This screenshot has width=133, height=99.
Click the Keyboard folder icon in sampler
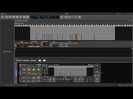coord(89,65)
